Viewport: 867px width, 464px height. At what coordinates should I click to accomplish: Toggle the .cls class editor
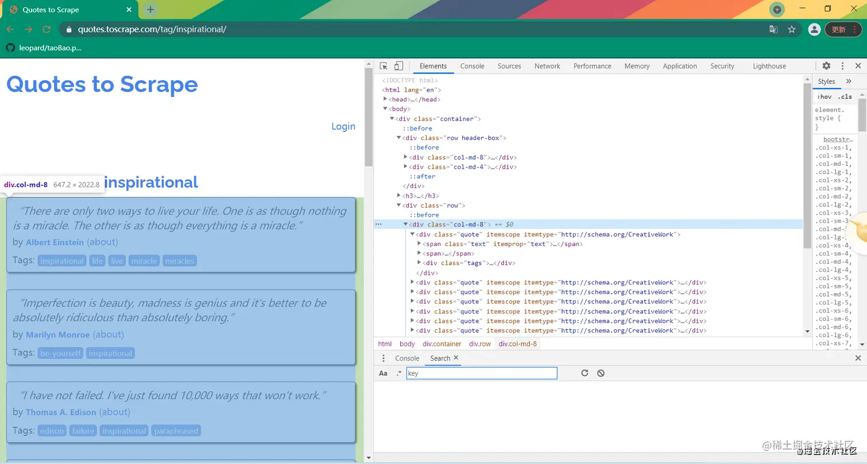[x=845, y=96]
